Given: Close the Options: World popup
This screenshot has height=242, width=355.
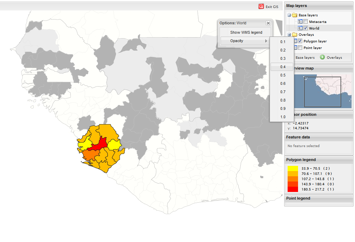Looking at the screenshot, I should click(268, 23).
